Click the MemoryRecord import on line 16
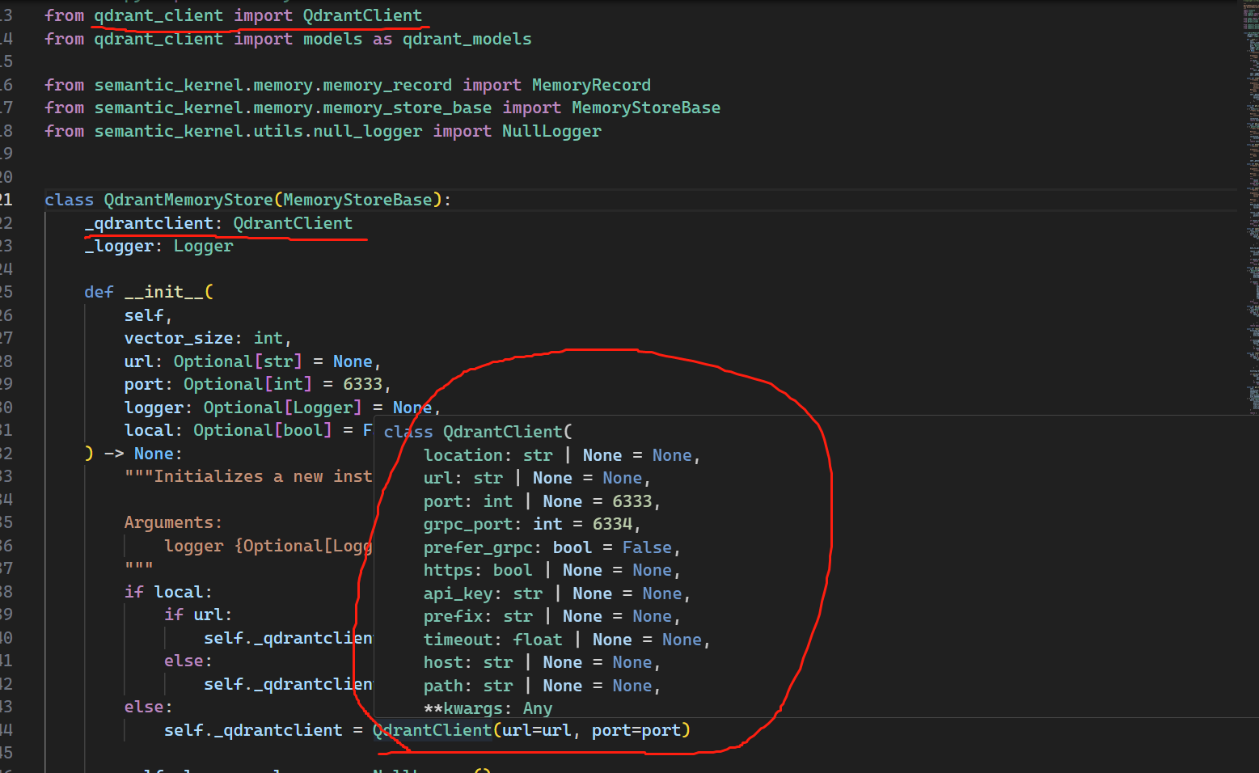Viewport: 1259px width, 773px height. pyautogui.click(x=591, y=84)
